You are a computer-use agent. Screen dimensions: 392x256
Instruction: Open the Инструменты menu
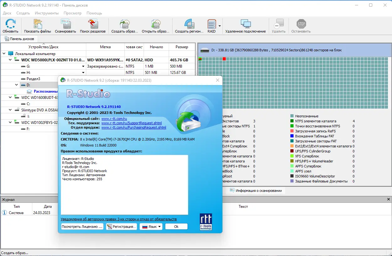coord(46,13)
